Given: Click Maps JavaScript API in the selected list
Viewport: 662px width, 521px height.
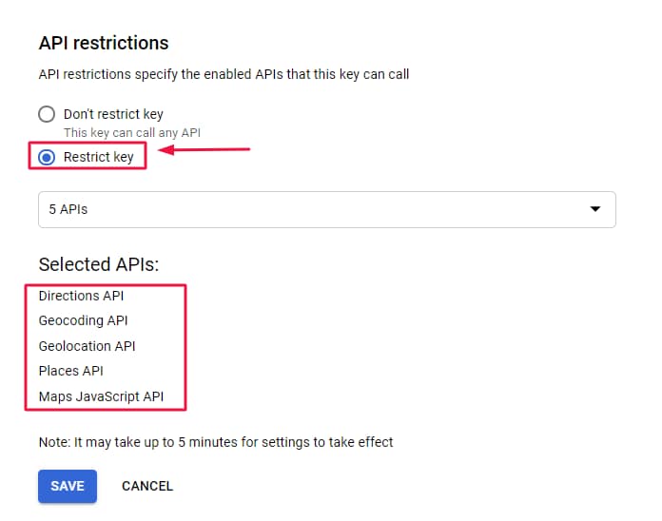Looking at the screenshot, I should (100, 396).
